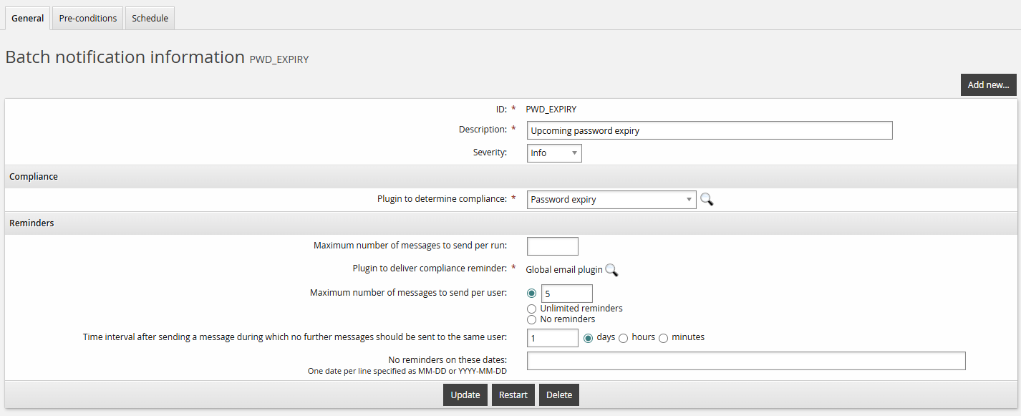Click magnifier next to Global email plugin
The width and height of the screenshot is (1021, 416).
point(611,270)
